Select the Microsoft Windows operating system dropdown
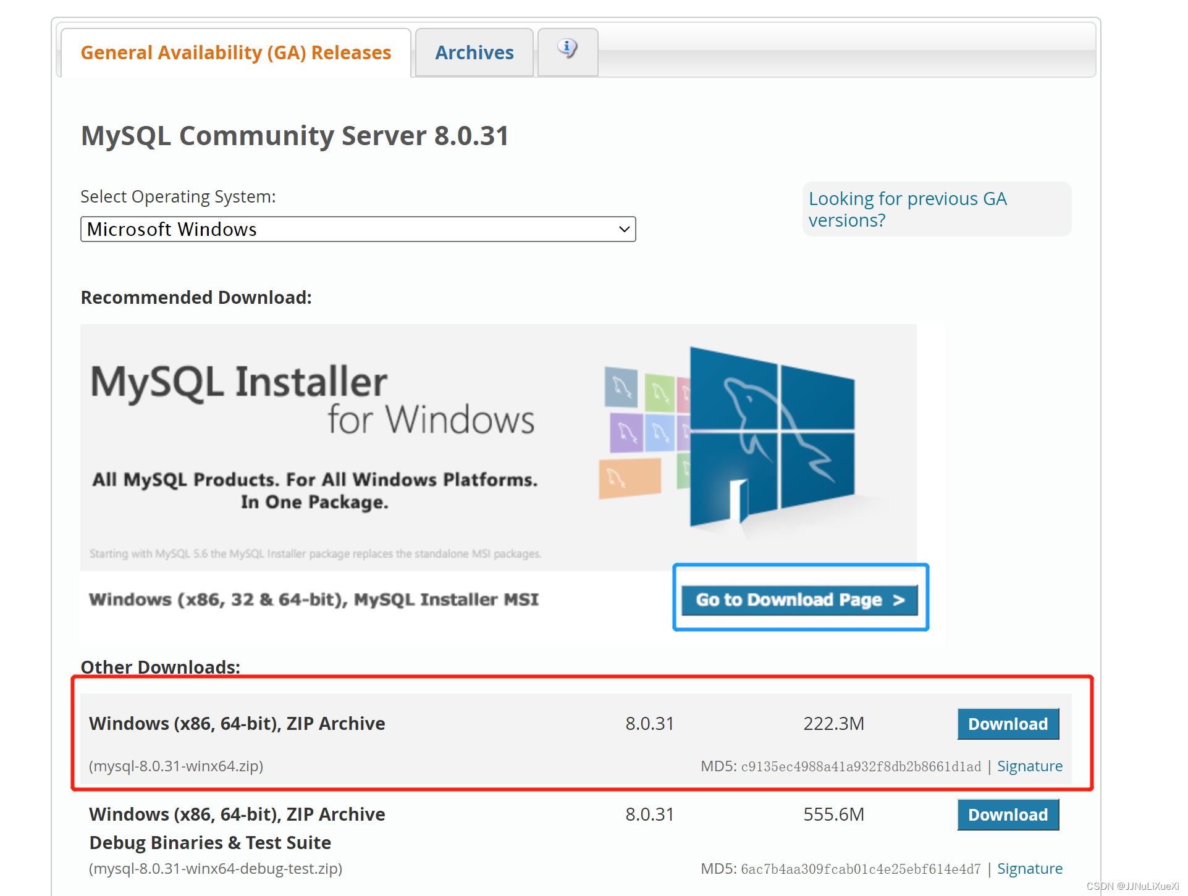This screenshot has height=896, width=1188. (359, 228)
